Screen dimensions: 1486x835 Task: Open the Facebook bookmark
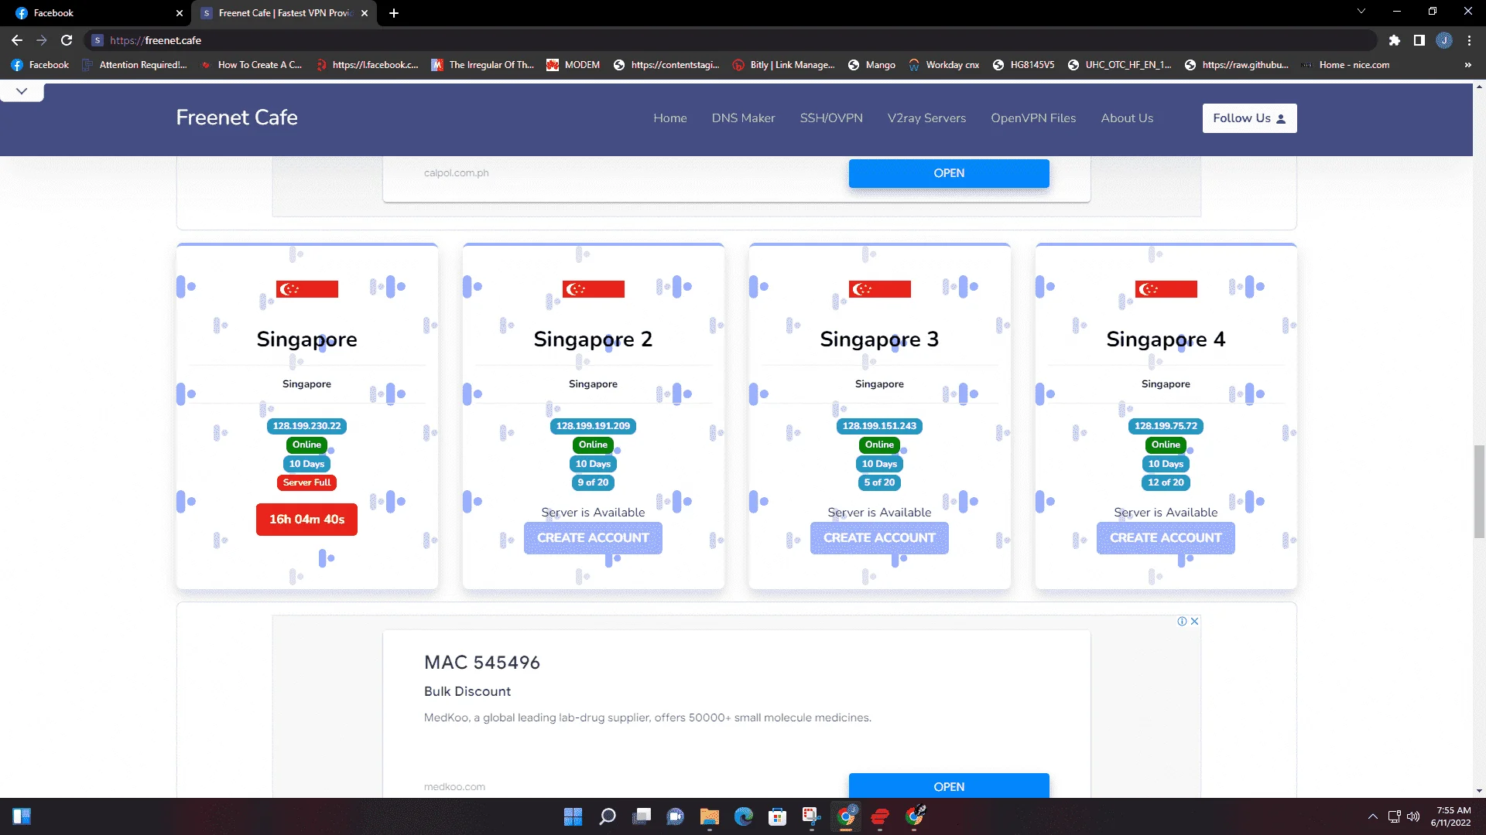pyautogui.click(x=40, y=65)
